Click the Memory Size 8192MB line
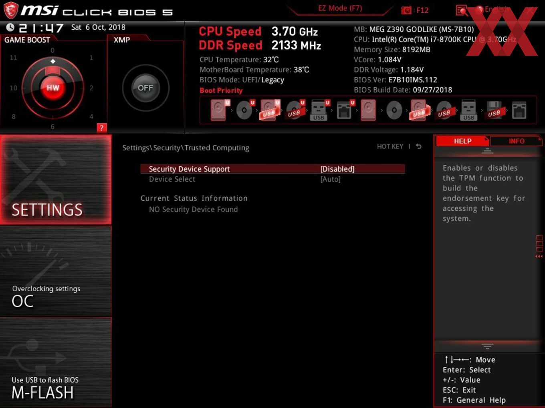Screen dimensions: 545x408 [x=392, y=50]
